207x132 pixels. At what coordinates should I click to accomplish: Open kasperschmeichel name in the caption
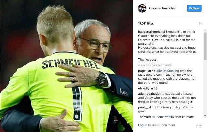click(x=151, y=32)
